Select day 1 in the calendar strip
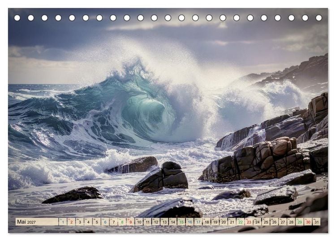336x241 pixels. [63, 222]
